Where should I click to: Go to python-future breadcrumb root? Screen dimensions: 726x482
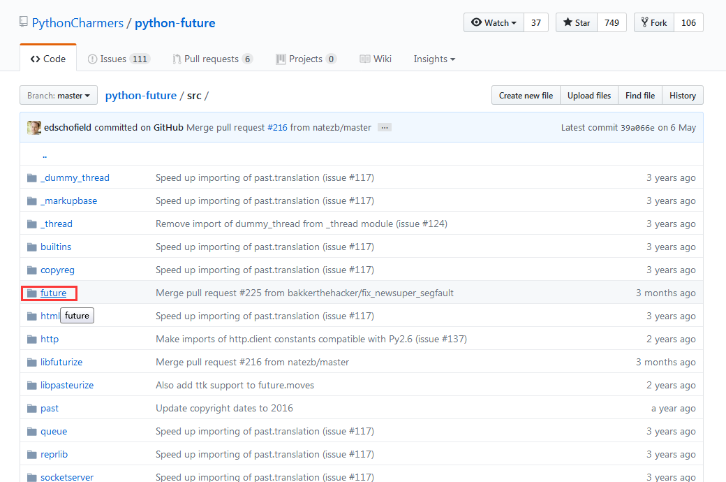pyautogui.click(x=141, y=96)
